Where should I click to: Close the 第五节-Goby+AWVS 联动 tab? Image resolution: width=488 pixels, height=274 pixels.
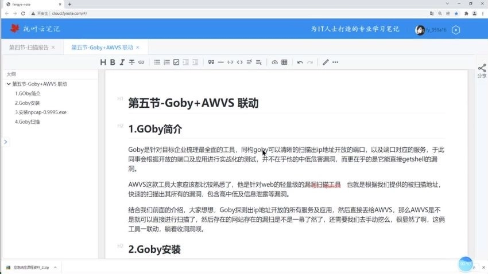point(138,47)
